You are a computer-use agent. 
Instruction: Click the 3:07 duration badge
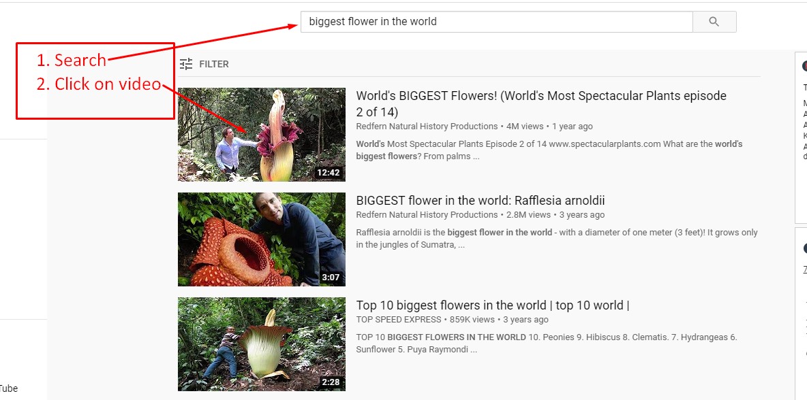pos(331,278)
